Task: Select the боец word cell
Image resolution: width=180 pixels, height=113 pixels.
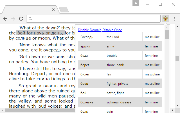Action: click(85, 84)
